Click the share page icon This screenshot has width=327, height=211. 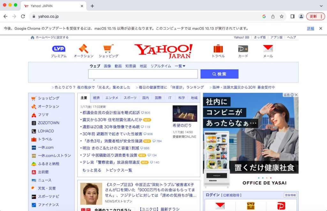tap(273, 17)
